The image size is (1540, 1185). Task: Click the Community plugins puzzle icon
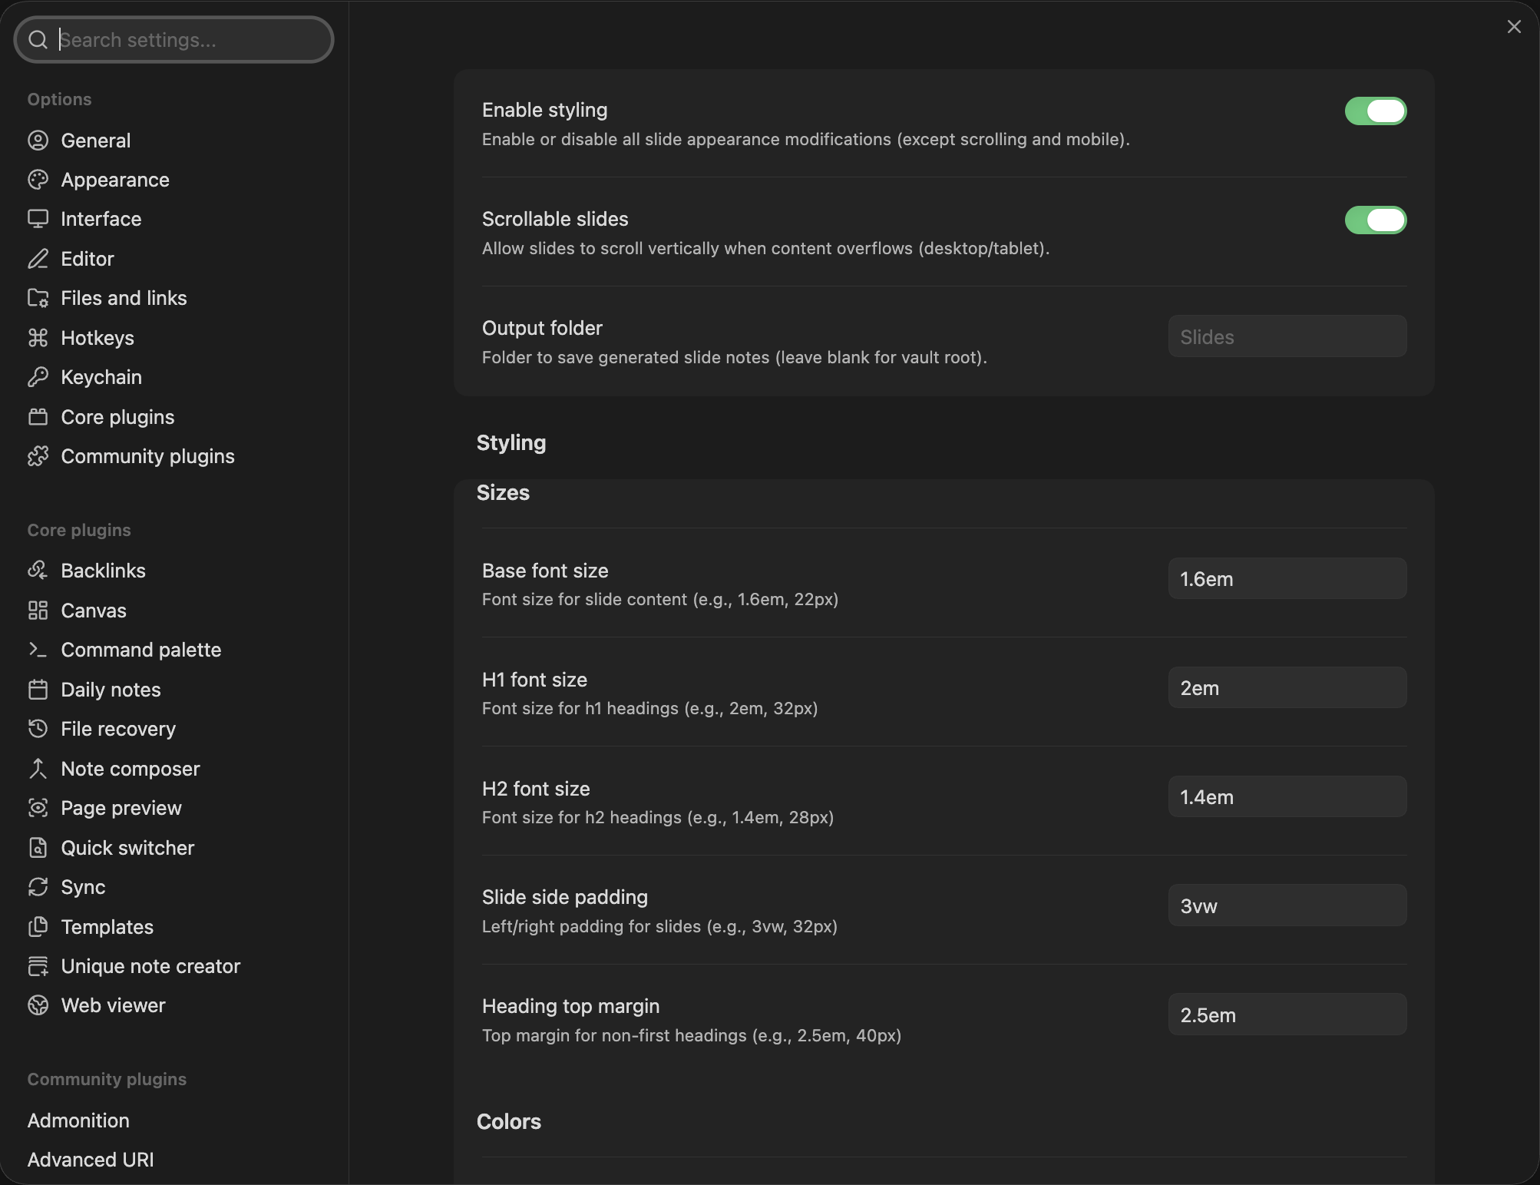point(38,456)
